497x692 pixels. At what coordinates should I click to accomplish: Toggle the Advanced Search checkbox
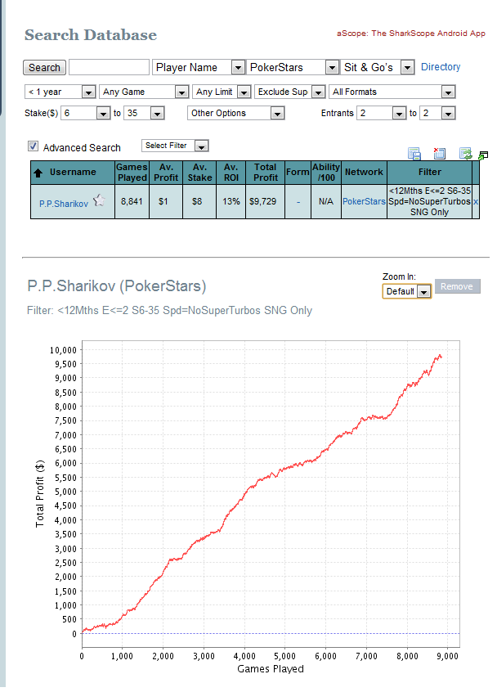[x=33, y=146]
